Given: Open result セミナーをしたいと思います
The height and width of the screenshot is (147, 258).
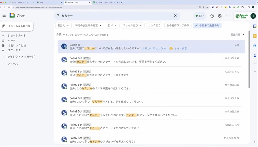Looking at the screenshot, I should [151, 113].
